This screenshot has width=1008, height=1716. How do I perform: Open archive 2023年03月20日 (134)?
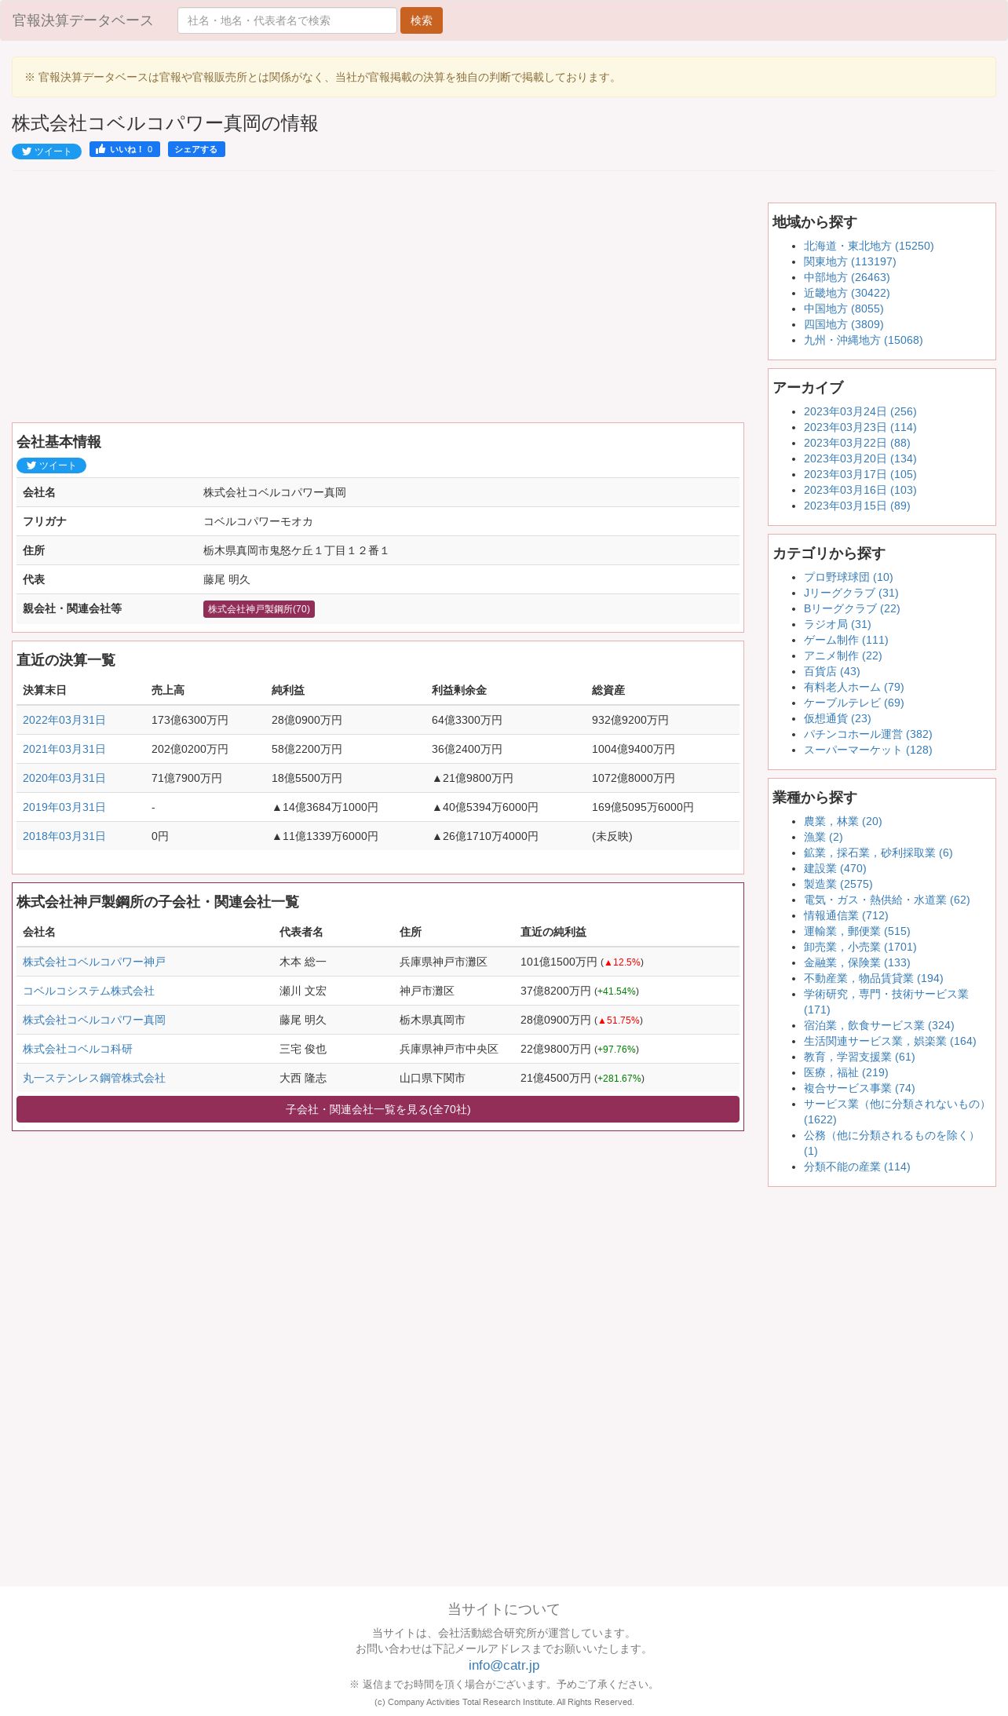pos(860,458)
